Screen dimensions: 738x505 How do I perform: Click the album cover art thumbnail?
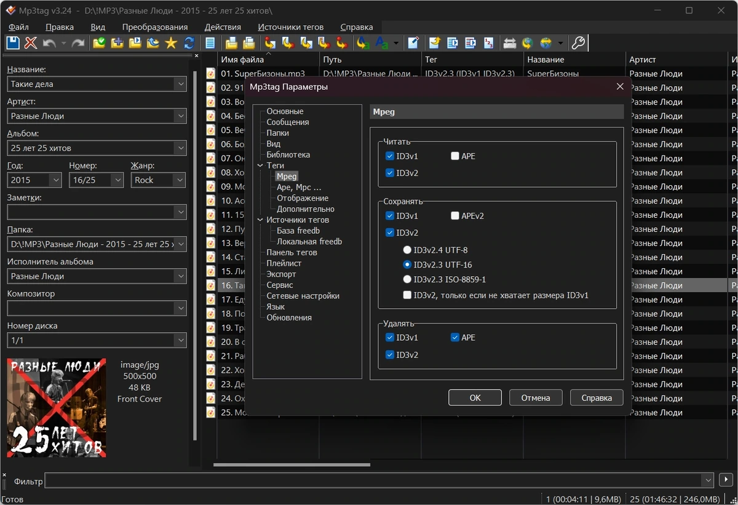[x=57, y=408]
